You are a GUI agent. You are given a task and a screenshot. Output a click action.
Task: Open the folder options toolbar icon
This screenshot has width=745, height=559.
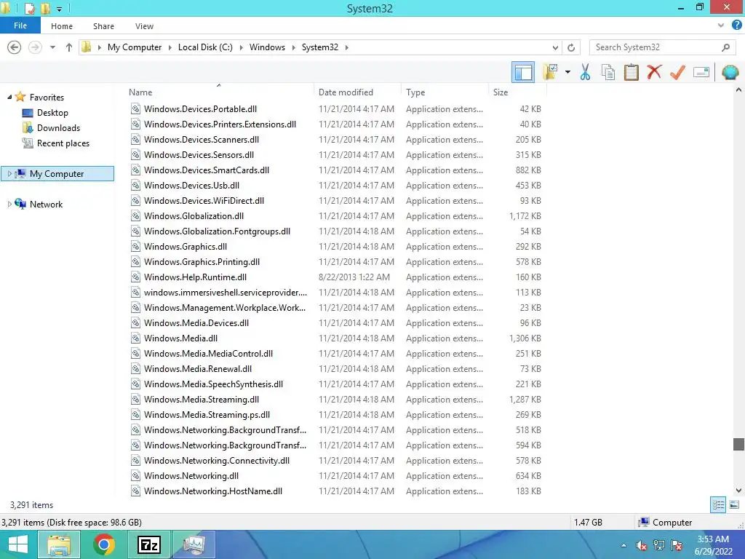pos(551,72)
